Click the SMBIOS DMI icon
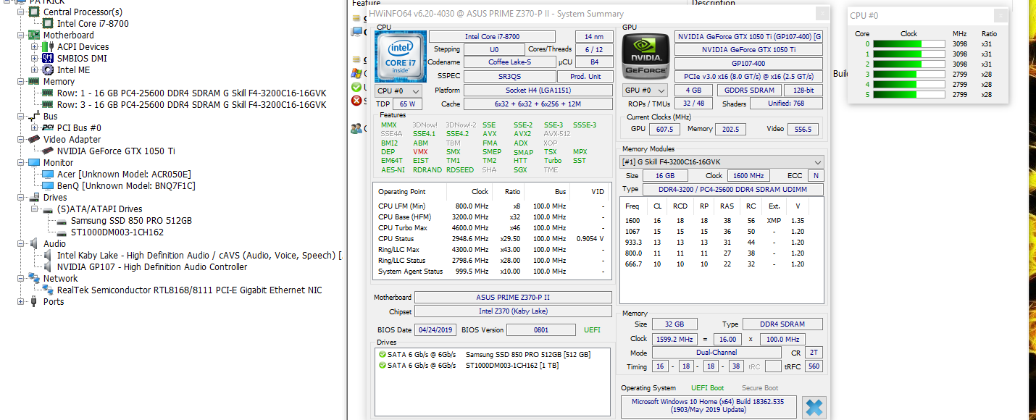Screen dimensions: 1036x420 pos(48,58)
